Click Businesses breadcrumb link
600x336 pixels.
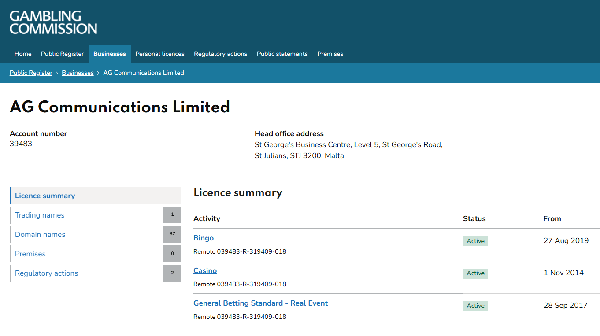(78, 73)
